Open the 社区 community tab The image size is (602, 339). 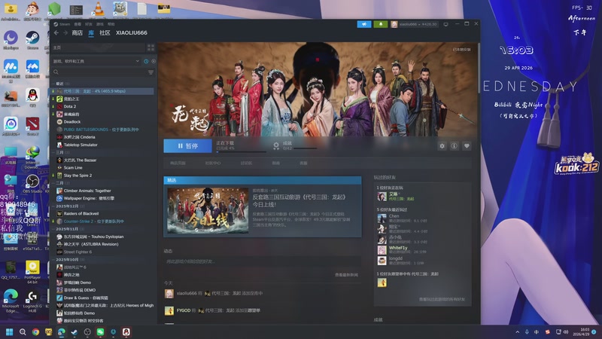[x=105, y=33]
